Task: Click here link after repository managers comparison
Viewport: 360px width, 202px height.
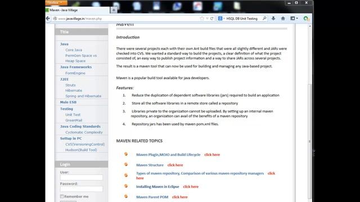Action: (x=271, y=173)
